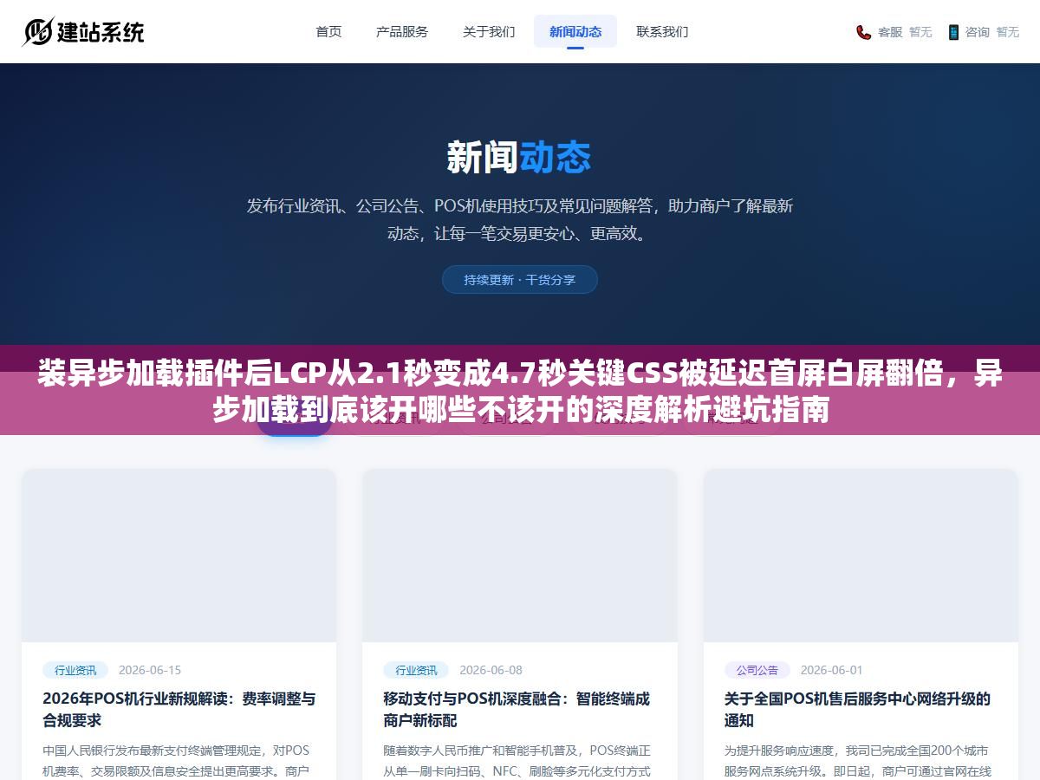This screenshot has width=1040, height=780.
Task: Click the 持续更新 · 干货分享 pill button
Action: pos(520,279)
